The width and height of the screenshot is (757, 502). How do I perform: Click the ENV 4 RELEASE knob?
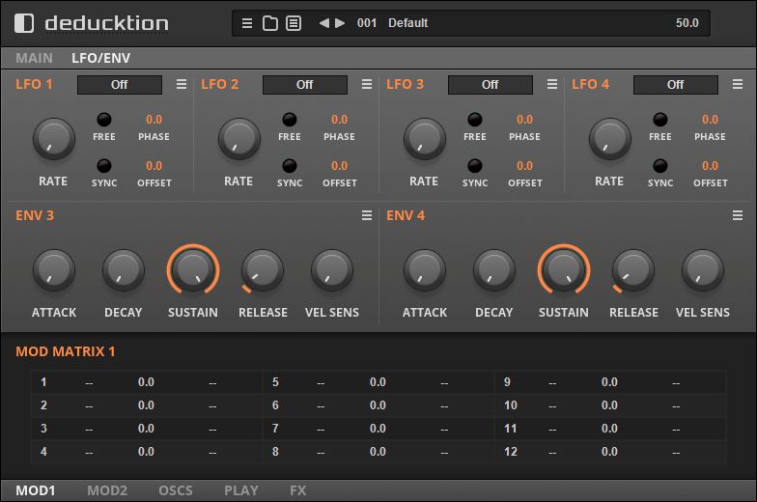633,270
